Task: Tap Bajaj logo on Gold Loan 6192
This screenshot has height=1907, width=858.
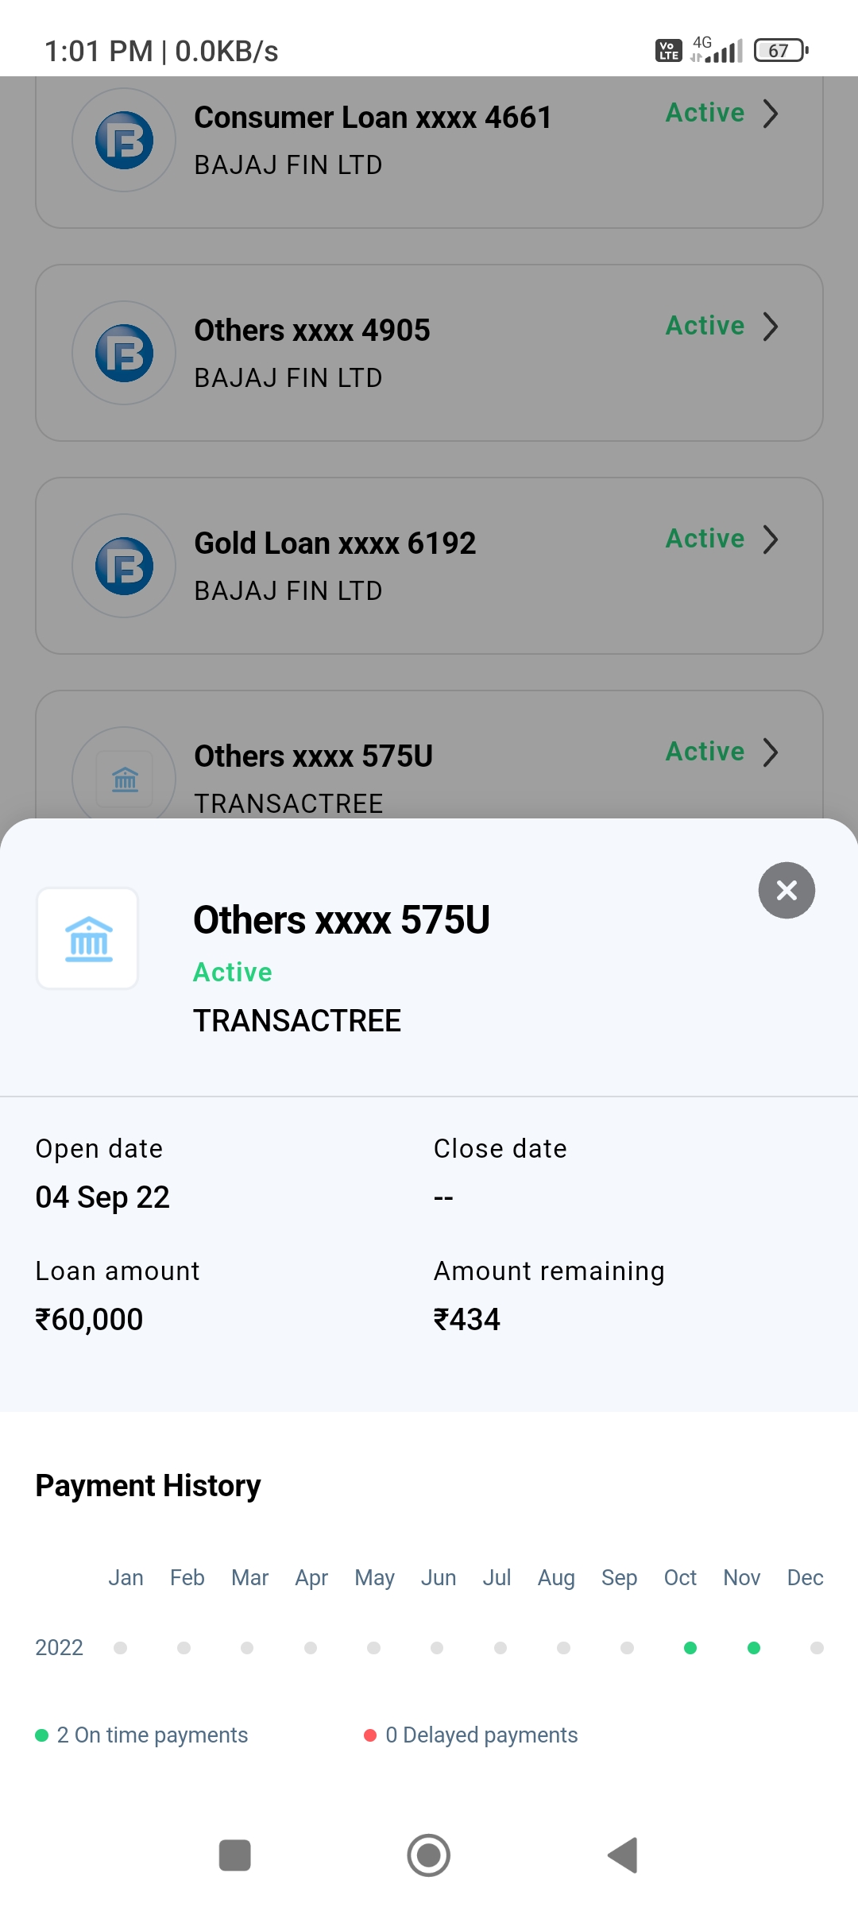Action: (x=124, y=567)
